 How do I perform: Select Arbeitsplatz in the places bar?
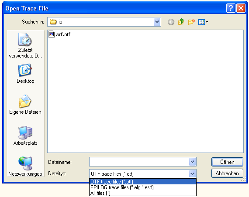click(x=25, y=136)
